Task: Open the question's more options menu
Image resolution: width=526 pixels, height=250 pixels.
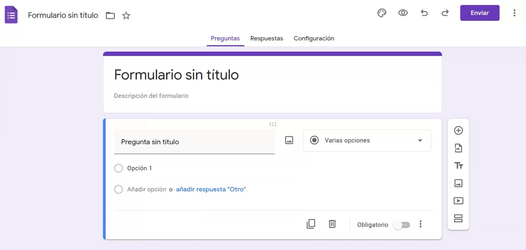Action: click(421, 224)
